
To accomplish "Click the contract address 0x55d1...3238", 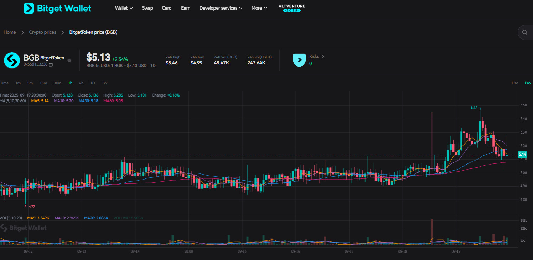I will point(35,64).
